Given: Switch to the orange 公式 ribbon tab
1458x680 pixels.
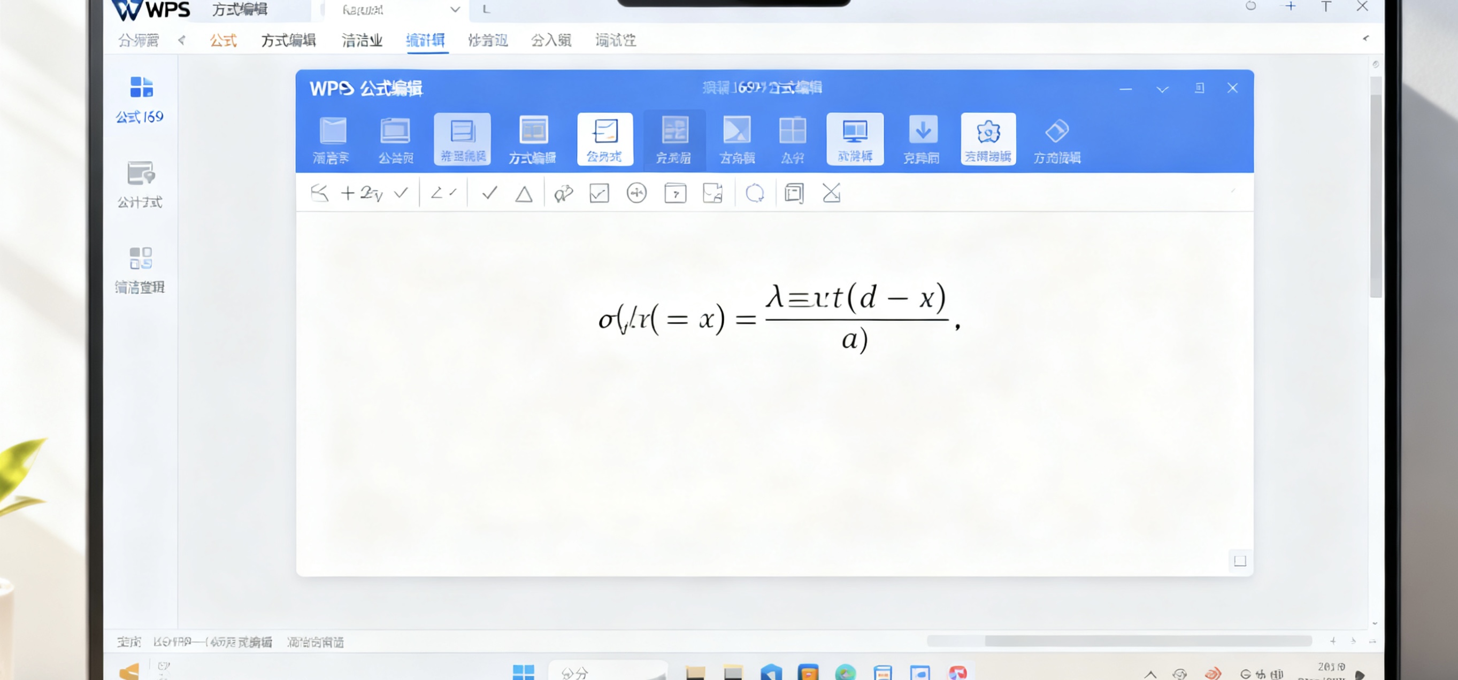Looking at the screenshot, I should click(x=223, y=40).
